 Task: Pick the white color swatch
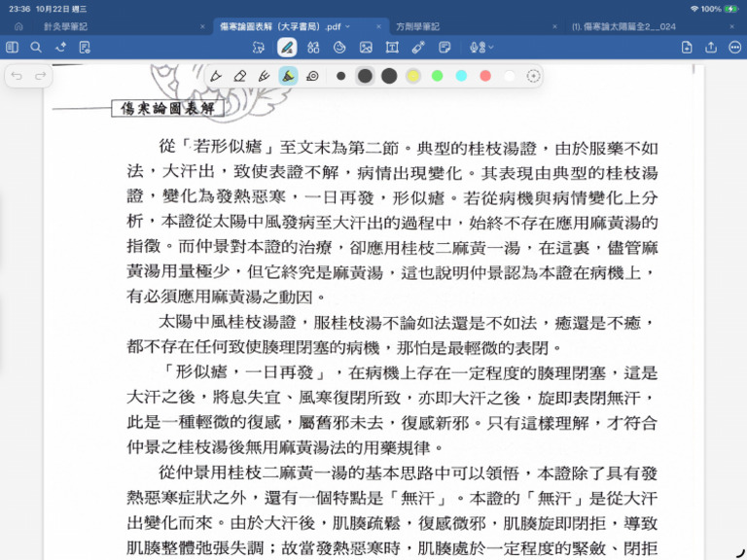[510, 76]
